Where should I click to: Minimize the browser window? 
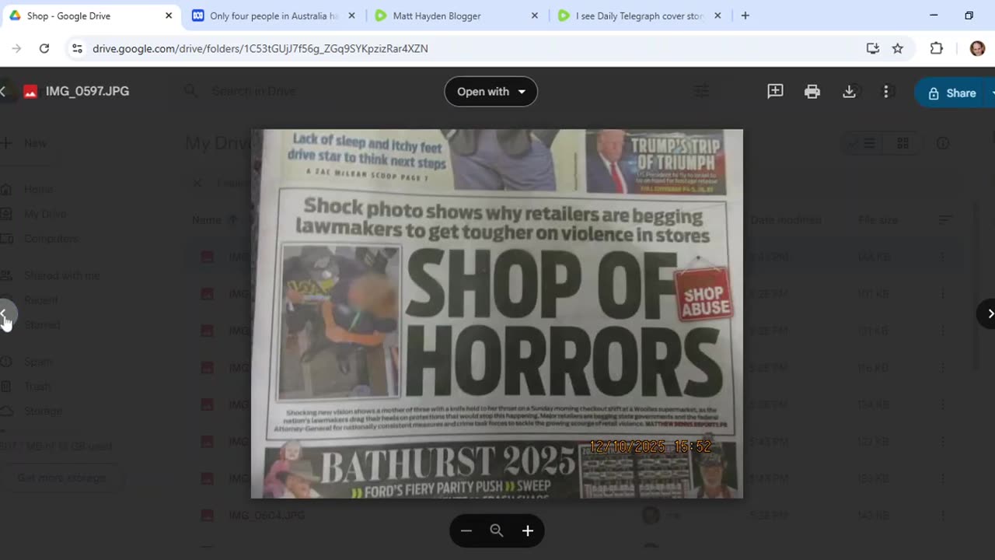coord(934,16)
